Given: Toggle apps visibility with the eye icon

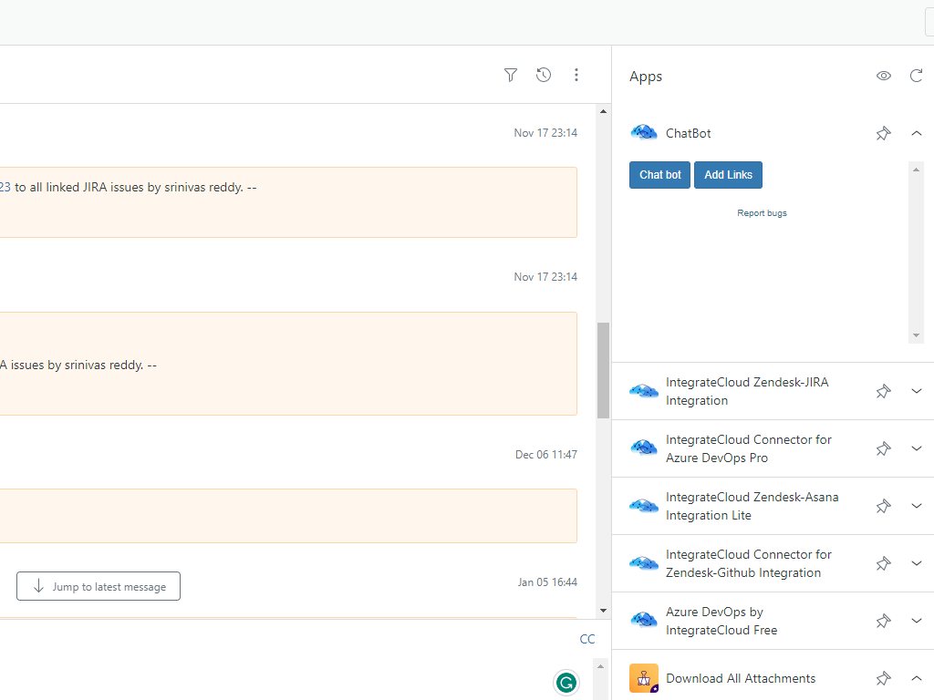Looking at the screenshot, I should 884,76.
